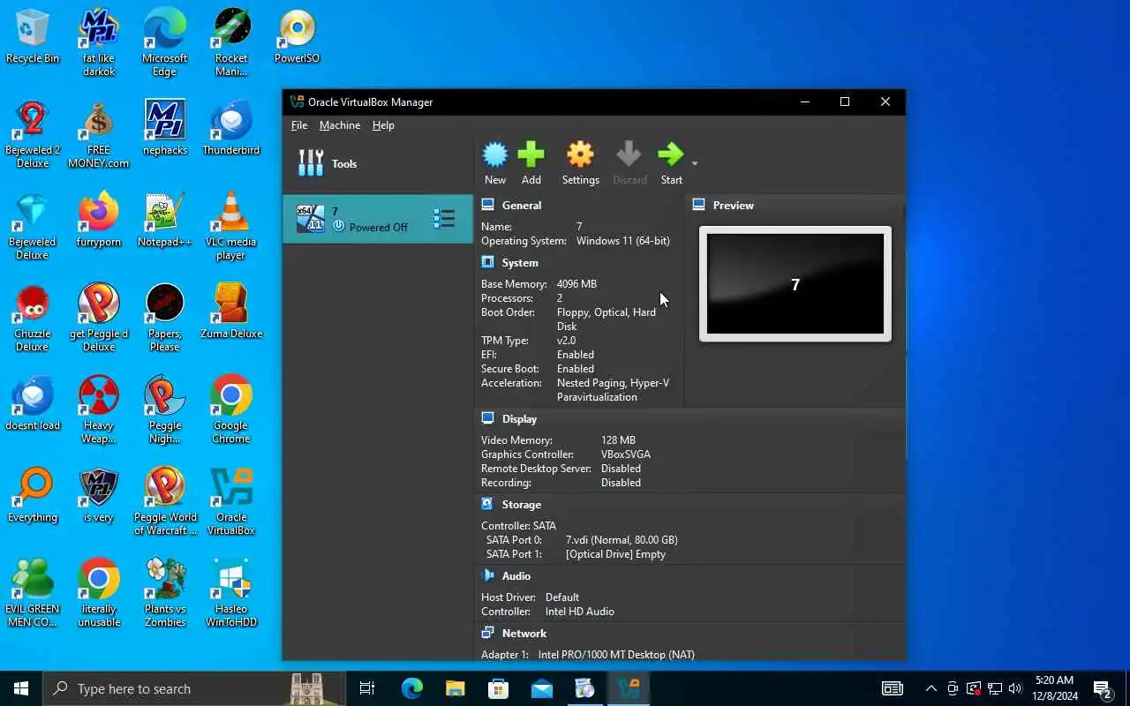Select the Chuzzle Deluxe desktop icon
The image size is (1130, 706).
(33, 318)
